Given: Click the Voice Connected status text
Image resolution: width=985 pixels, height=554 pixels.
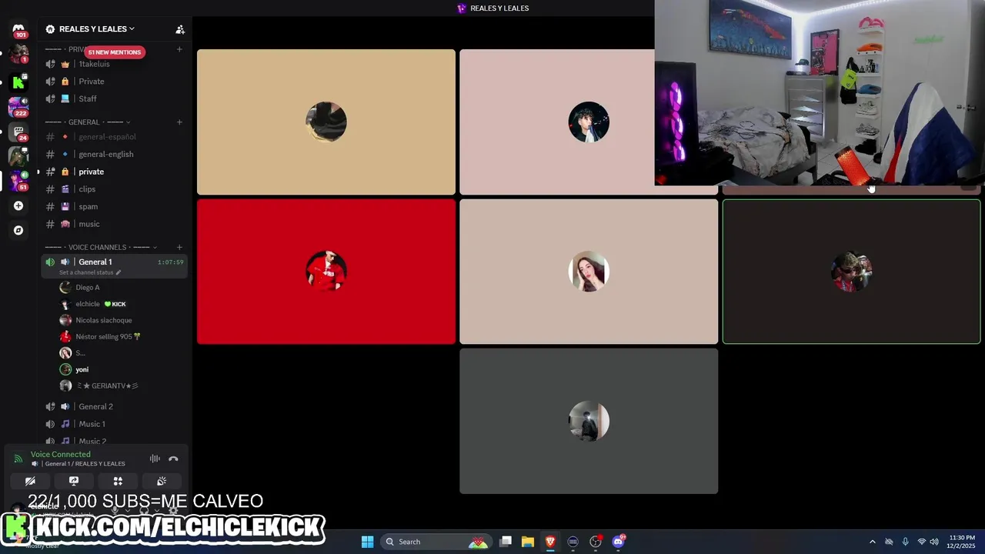Looking at the screenshot, I should click(x=60, y=455).
